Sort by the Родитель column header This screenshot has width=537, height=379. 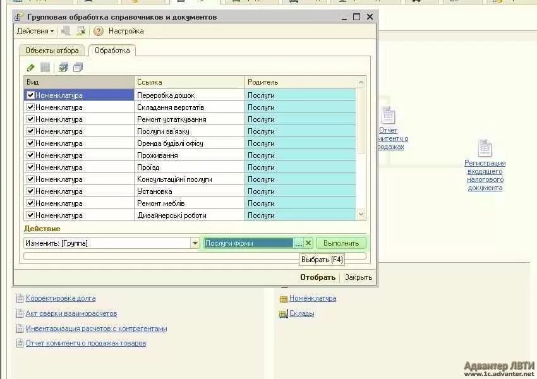pos(300,82)
